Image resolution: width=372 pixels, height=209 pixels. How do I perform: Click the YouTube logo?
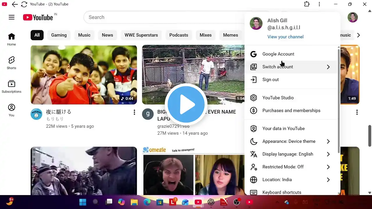click(39, 17)
